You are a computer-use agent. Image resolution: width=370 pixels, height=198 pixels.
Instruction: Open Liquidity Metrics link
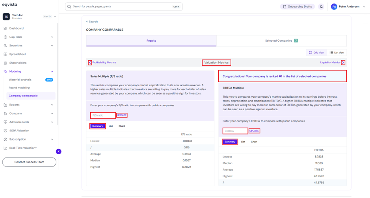pos(330,63)
